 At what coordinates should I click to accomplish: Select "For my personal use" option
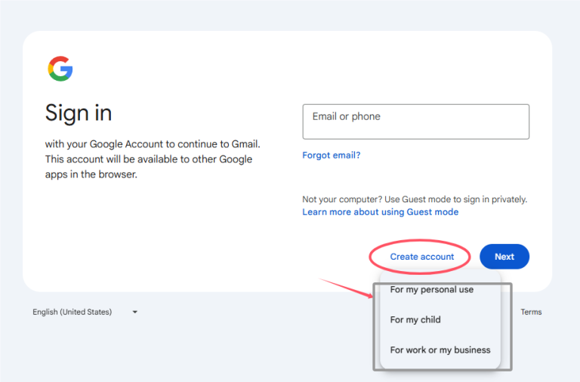432,290
